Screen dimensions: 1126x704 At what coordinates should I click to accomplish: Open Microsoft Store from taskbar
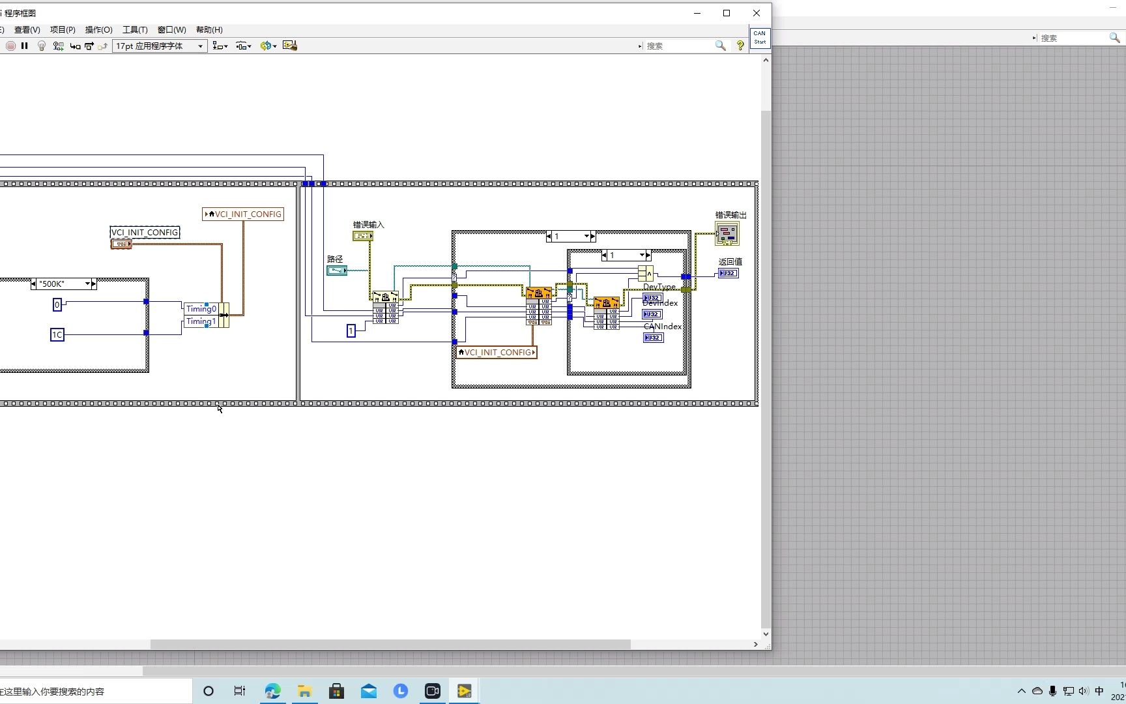click(336, 691)
